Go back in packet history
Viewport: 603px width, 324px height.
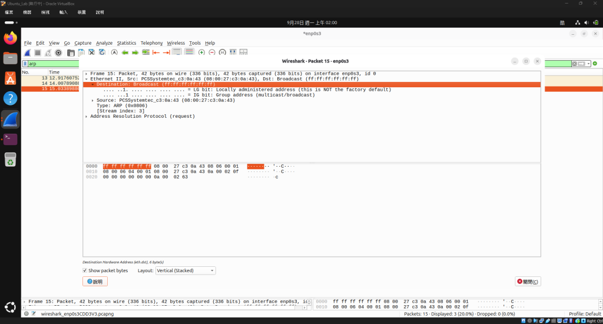coord(125,52)
